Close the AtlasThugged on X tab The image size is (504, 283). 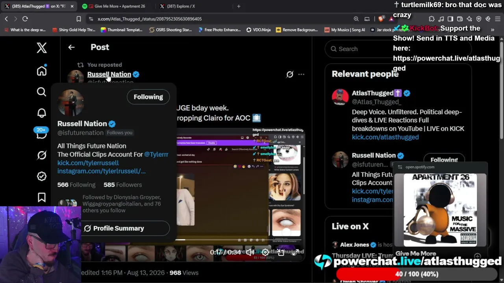(72, 6)
